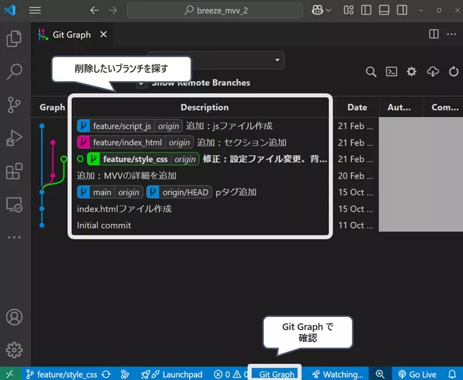Select commit pタグ追加
The height and width of the screenshot is (380, 463).
click(x=236, y=192)
